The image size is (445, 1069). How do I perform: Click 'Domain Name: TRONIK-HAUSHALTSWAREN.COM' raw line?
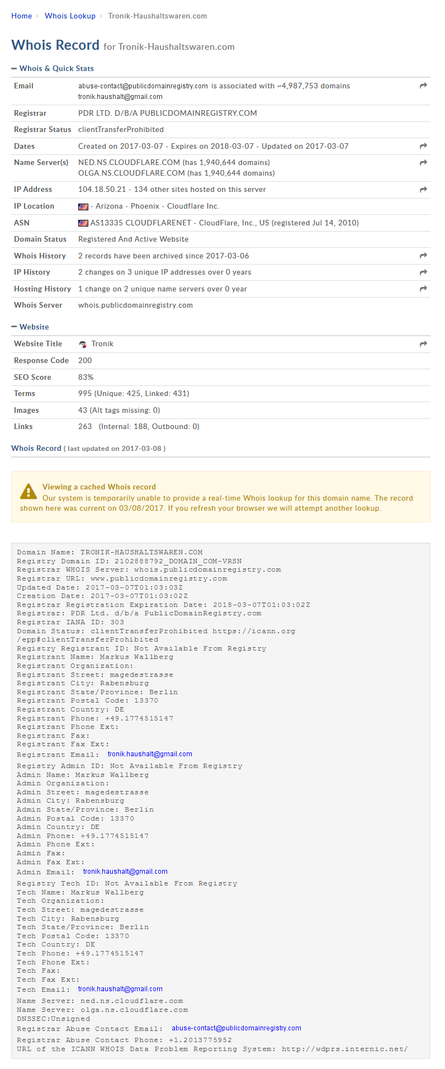click(x=110, y=552)
